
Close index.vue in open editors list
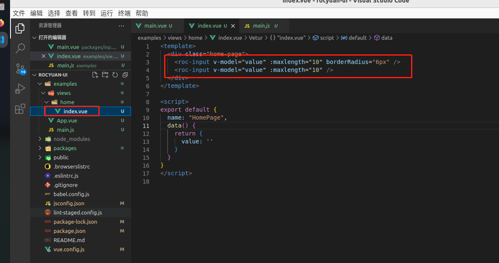44,56
